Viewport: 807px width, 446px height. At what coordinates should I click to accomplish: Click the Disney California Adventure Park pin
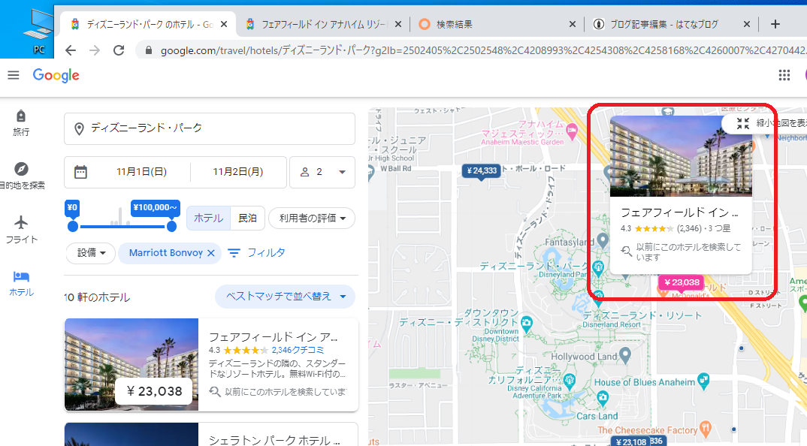point(569,381)
